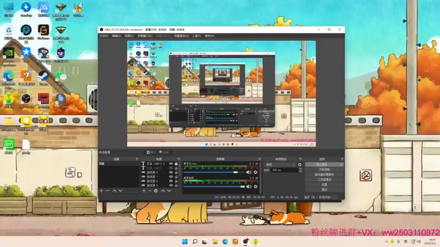This screenshot has width=440, height=247.
Task: Open WeChat desktop icon
Action: pyautogui.click(x=61, y=78)
